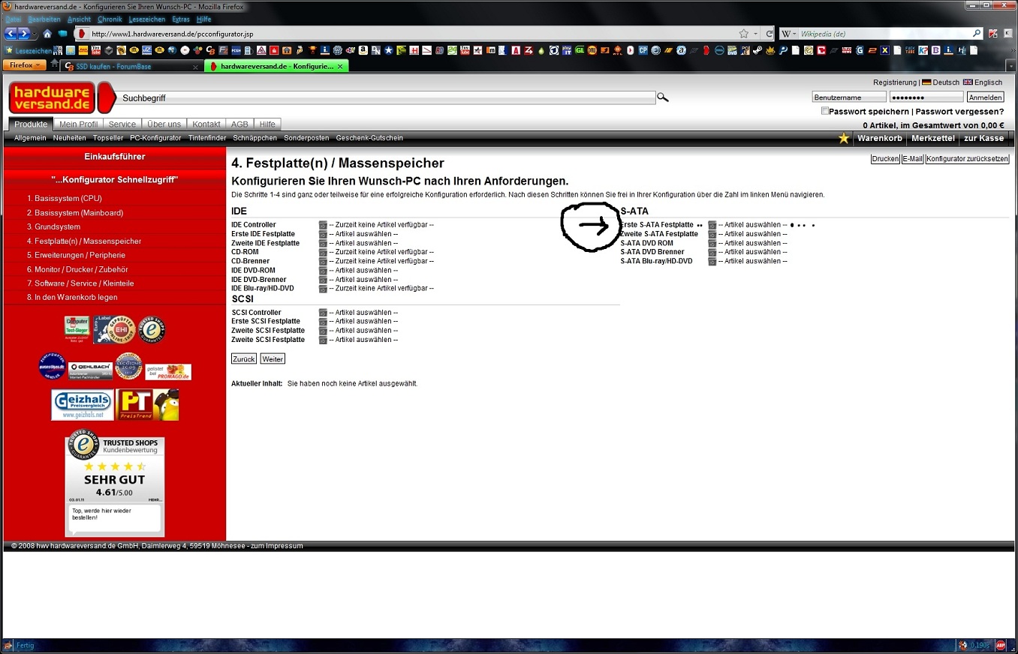This screenshot has height=654, width=1018.
Task: Open the Mein Profil site tab
Action: (x=79, y=124)
